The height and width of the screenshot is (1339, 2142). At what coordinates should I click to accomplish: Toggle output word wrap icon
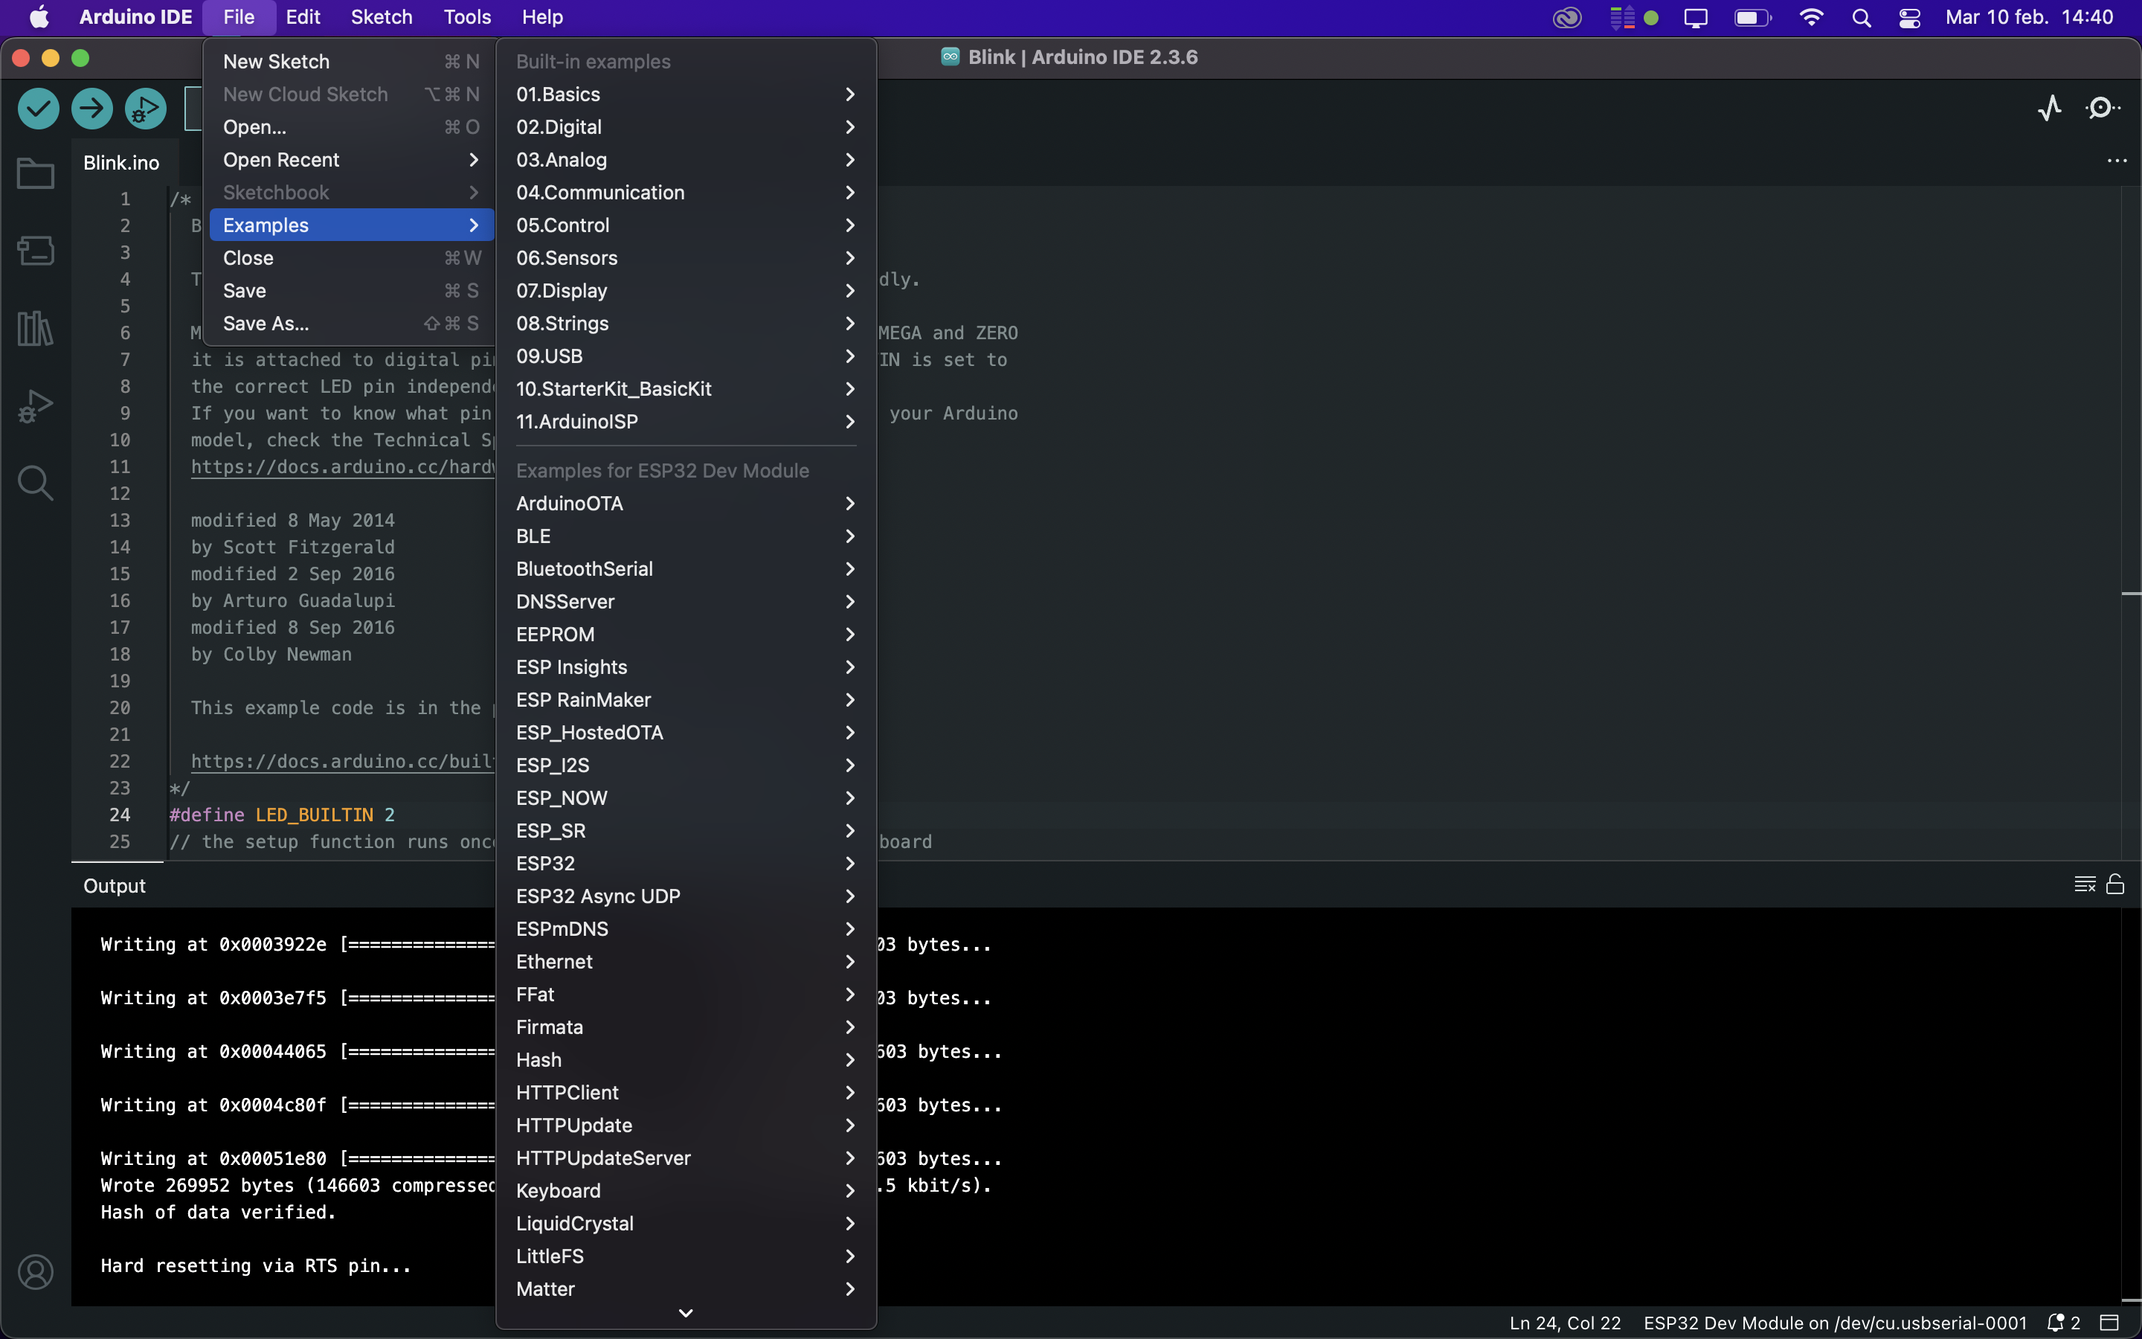click(x=2085, y=884)
